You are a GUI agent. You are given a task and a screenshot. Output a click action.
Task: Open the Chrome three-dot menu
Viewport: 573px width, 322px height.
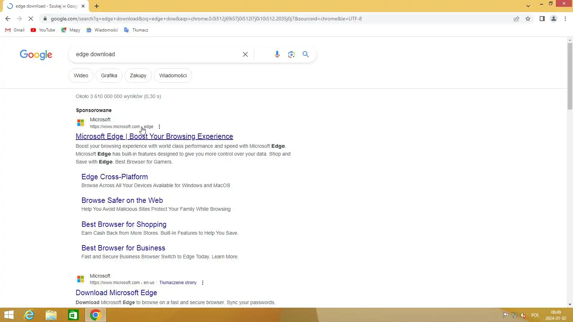click(565, 19)
